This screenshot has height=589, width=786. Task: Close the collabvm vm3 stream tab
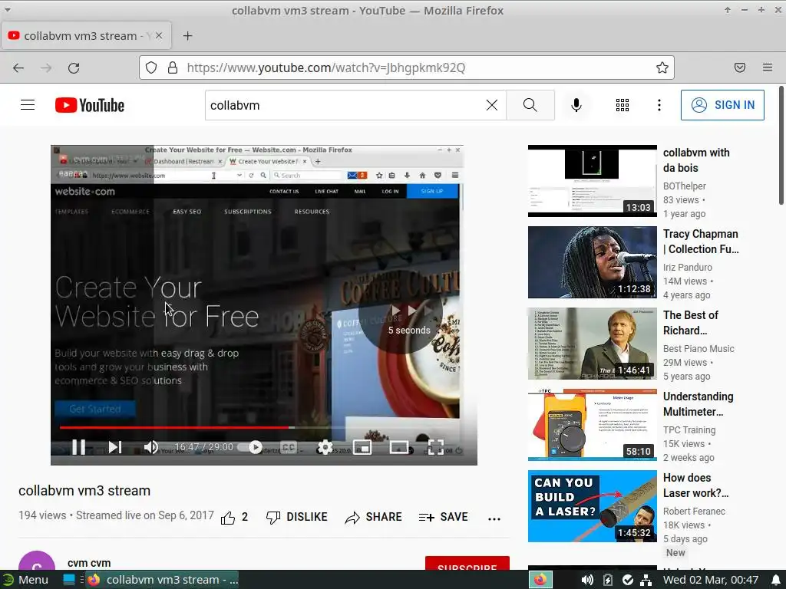coord(158,35)
